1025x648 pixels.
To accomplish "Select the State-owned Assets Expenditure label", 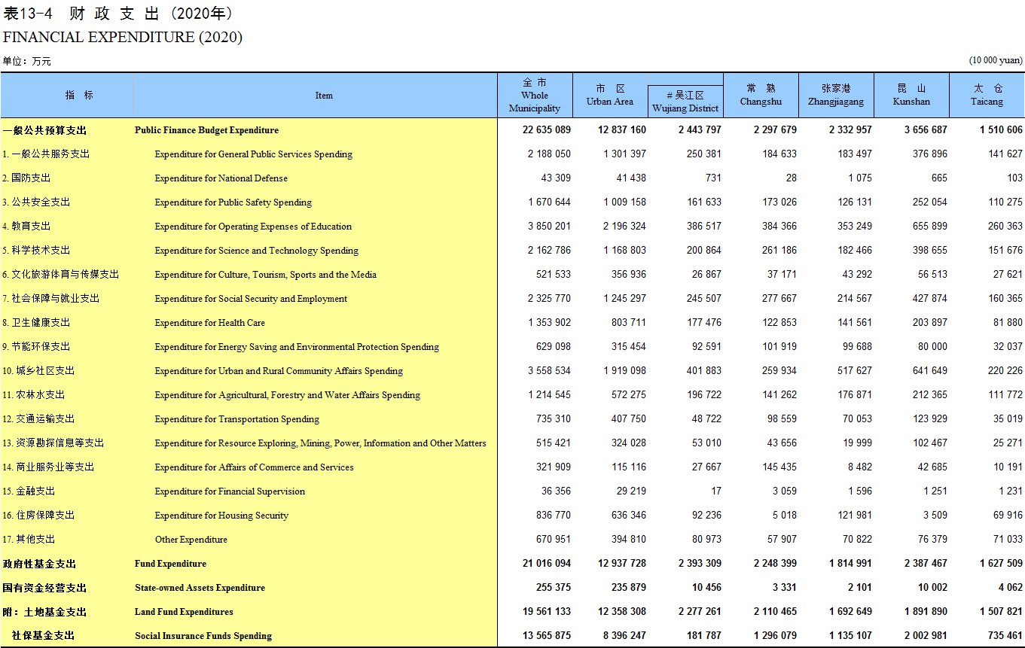I will [200, 588].
